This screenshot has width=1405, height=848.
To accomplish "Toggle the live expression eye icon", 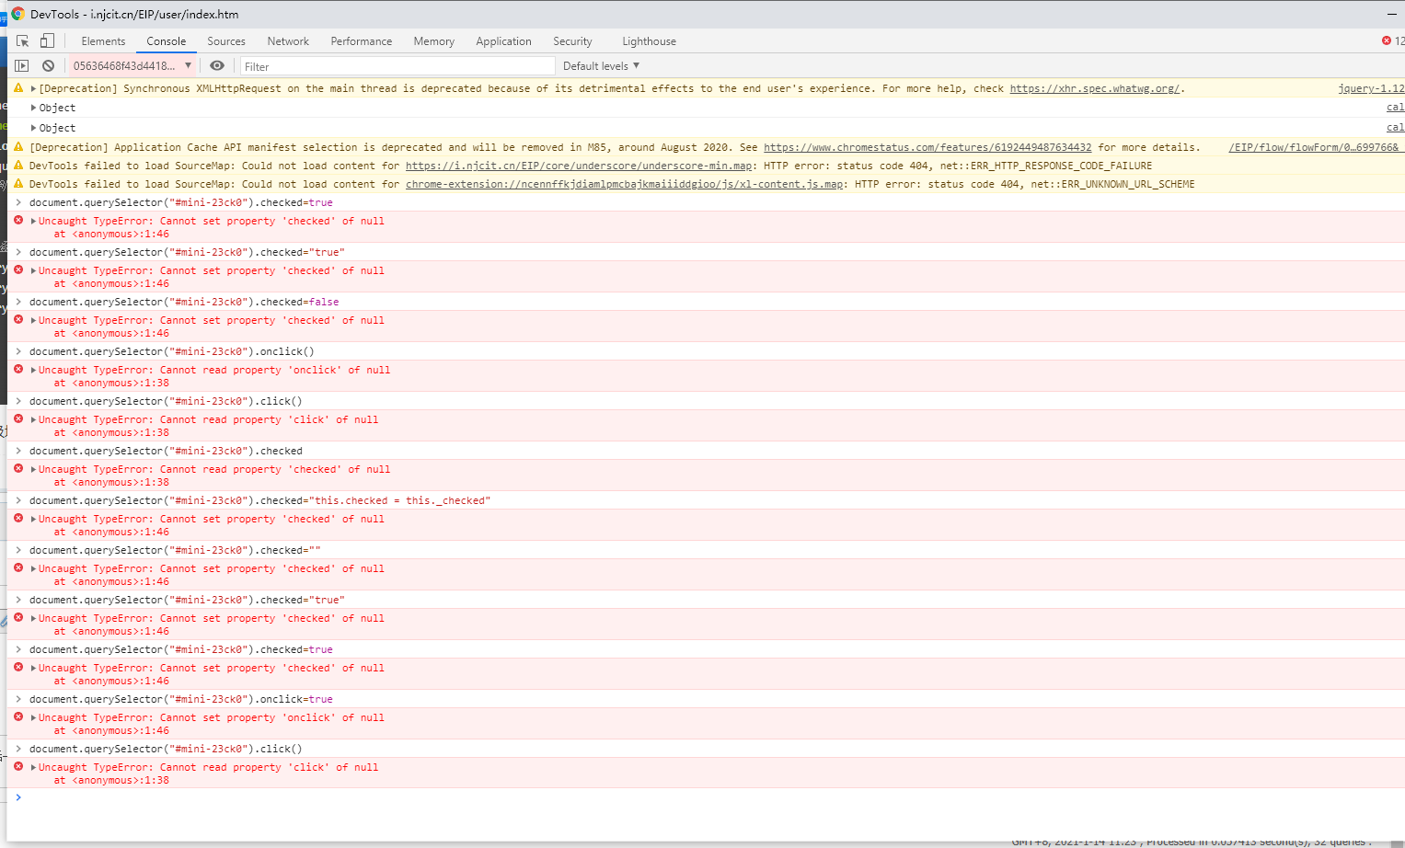I will [x=217, y=66].
